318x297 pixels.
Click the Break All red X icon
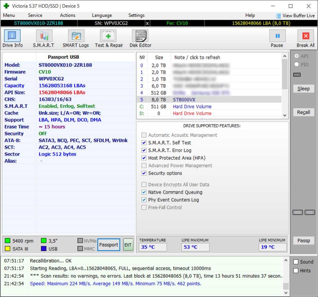tap(306, 36)
